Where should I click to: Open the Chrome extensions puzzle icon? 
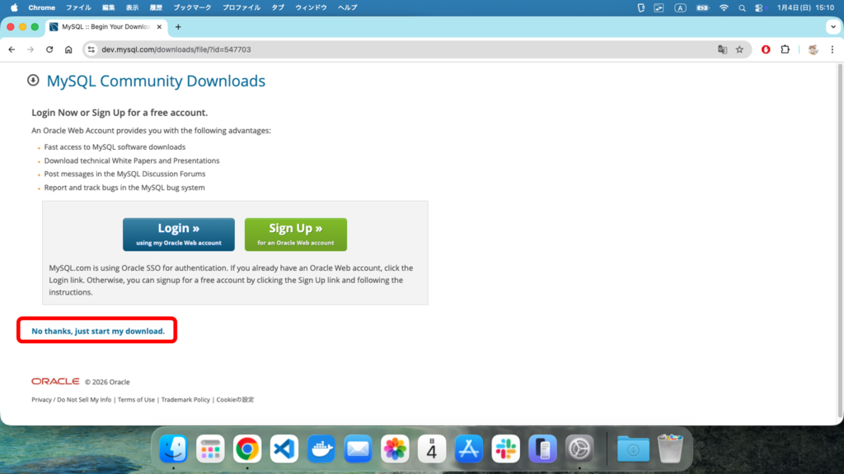785,49
